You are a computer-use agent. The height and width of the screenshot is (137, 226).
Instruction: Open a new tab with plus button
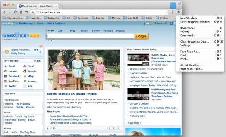tap(62, 6)
